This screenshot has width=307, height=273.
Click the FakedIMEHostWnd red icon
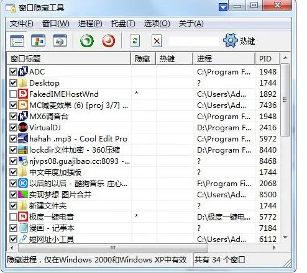click(23, 94)
